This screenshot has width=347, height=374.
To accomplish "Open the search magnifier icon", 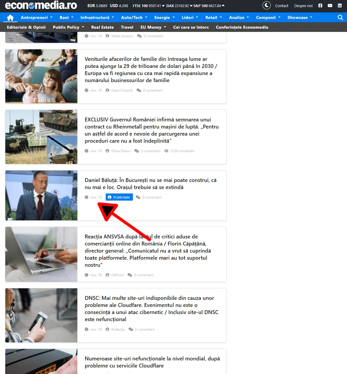I will point(340,17).
